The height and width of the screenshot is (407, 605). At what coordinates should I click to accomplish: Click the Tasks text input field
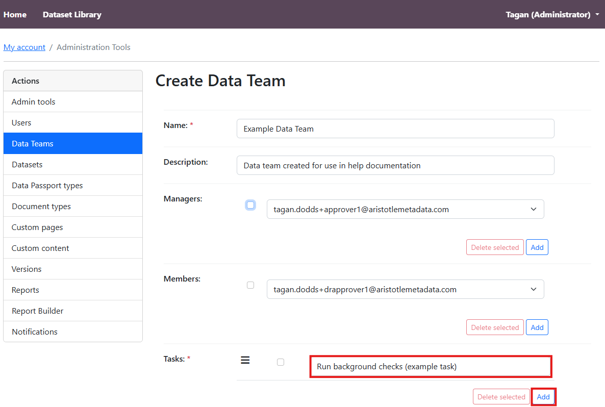click(x=431, y=367)
